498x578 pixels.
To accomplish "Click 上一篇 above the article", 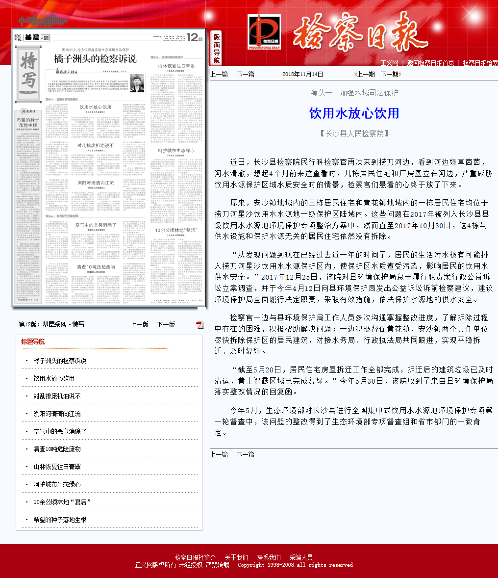I will (x=219, y=74).
